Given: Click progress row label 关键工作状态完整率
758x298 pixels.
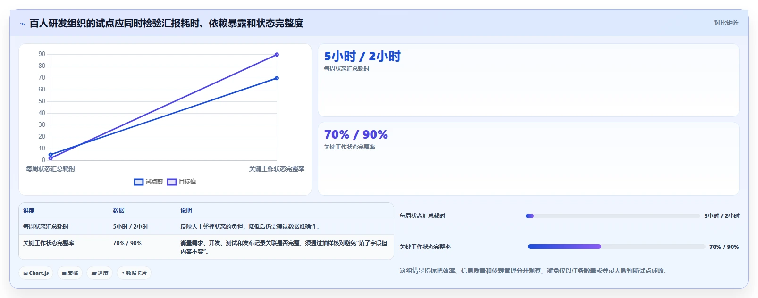Looking at the screenshot, I should (x=425, y=247).
